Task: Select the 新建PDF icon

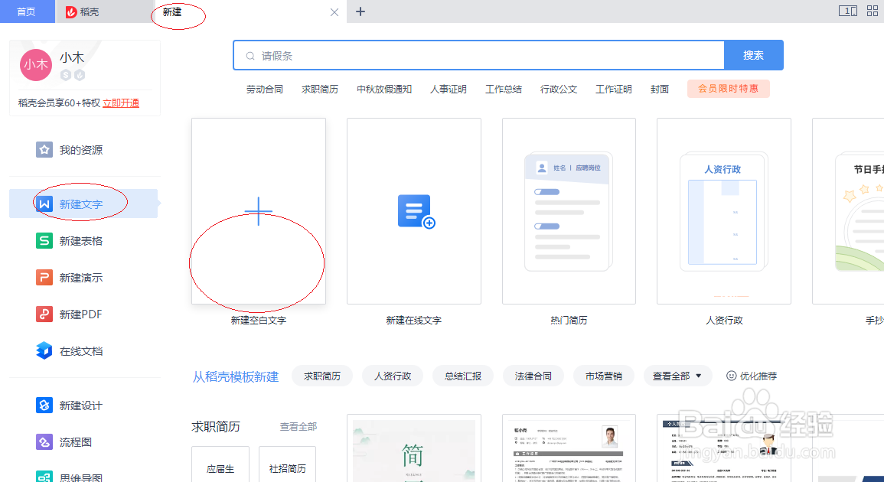Action: pyautogui.click(x=44, y=314)
